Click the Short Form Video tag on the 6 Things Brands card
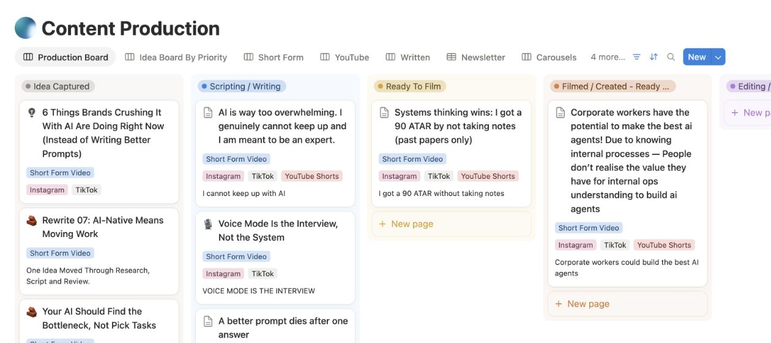This screenshot has width=771, height=343. tap(60, 173)
